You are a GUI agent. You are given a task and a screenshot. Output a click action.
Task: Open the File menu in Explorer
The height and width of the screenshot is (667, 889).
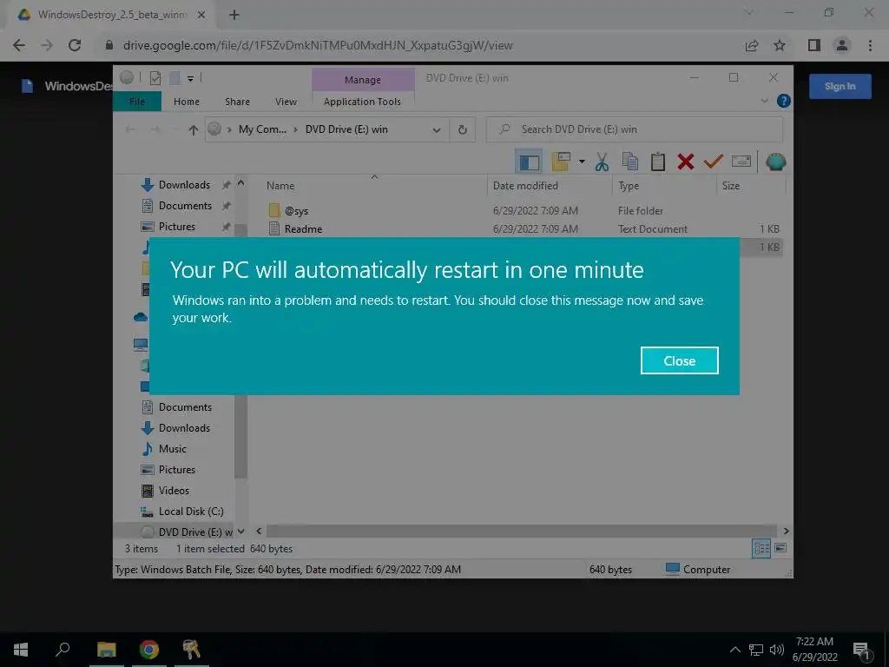(x=137, y=102)
